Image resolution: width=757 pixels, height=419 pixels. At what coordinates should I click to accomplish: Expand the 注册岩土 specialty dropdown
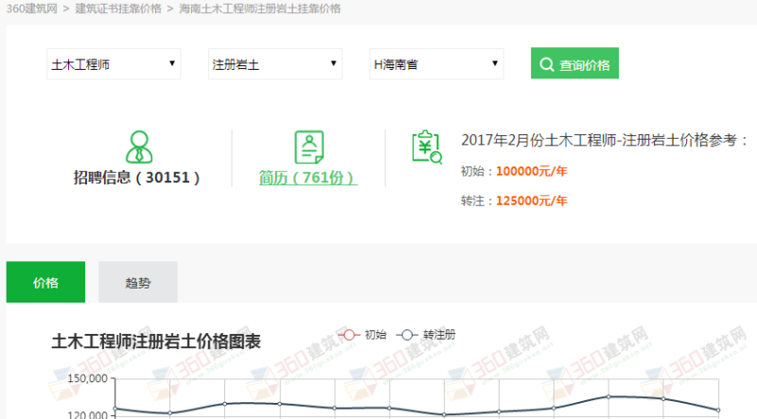275,64
